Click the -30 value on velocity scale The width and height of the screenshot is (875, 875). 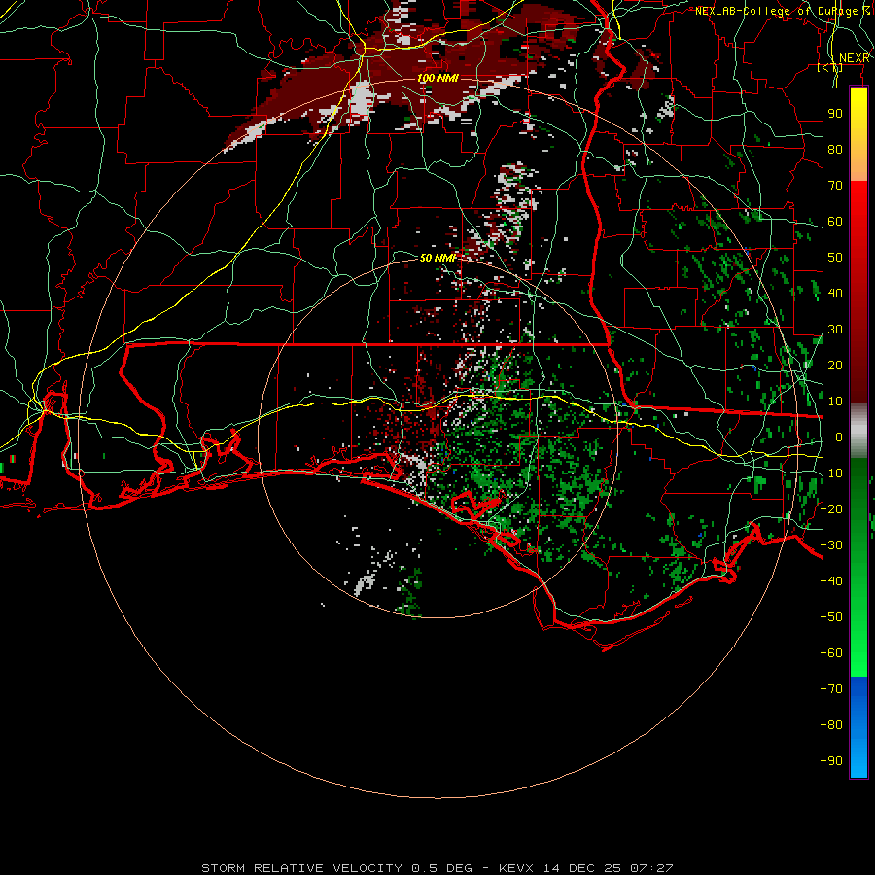831,545
